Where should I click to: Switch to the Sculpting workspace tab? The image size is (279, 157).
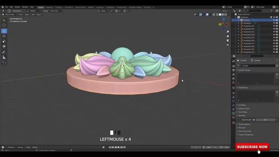point(59,7)
